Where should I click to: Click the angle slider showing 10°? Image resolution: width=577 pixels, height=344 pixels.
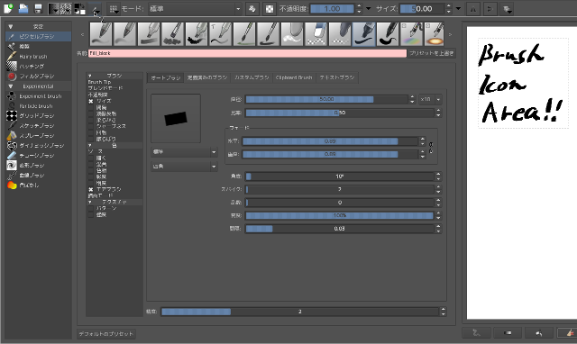(340, 177)
